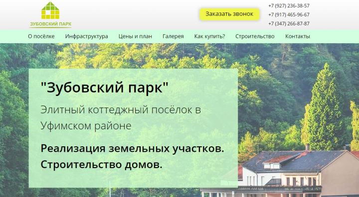Go to the Контакты page
Screen dimensions: 359x197
[x=297, y=36]
